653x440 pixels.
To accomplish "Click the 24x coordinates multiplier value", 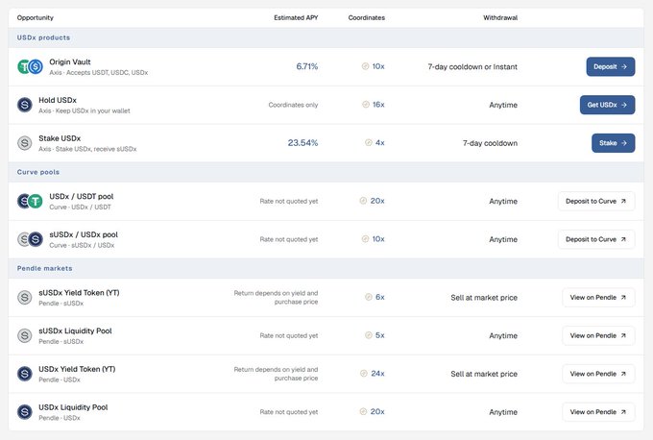I will pos(377,374).
